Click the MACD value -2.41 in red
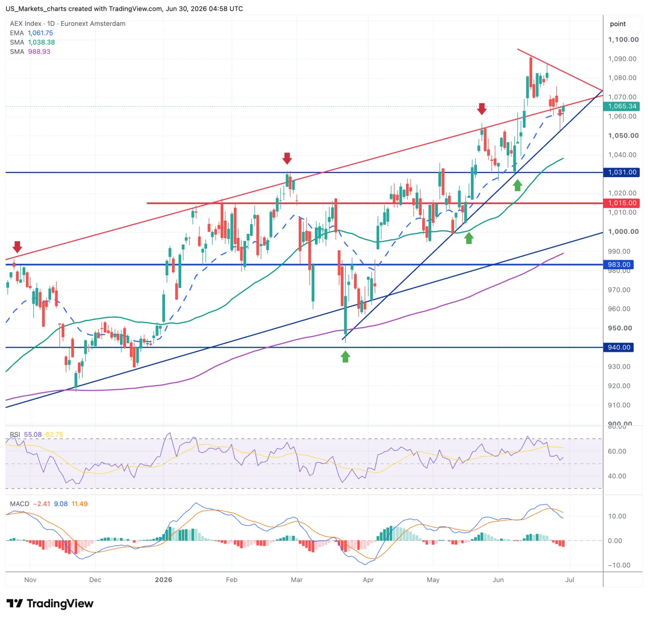 coord(42,504)
